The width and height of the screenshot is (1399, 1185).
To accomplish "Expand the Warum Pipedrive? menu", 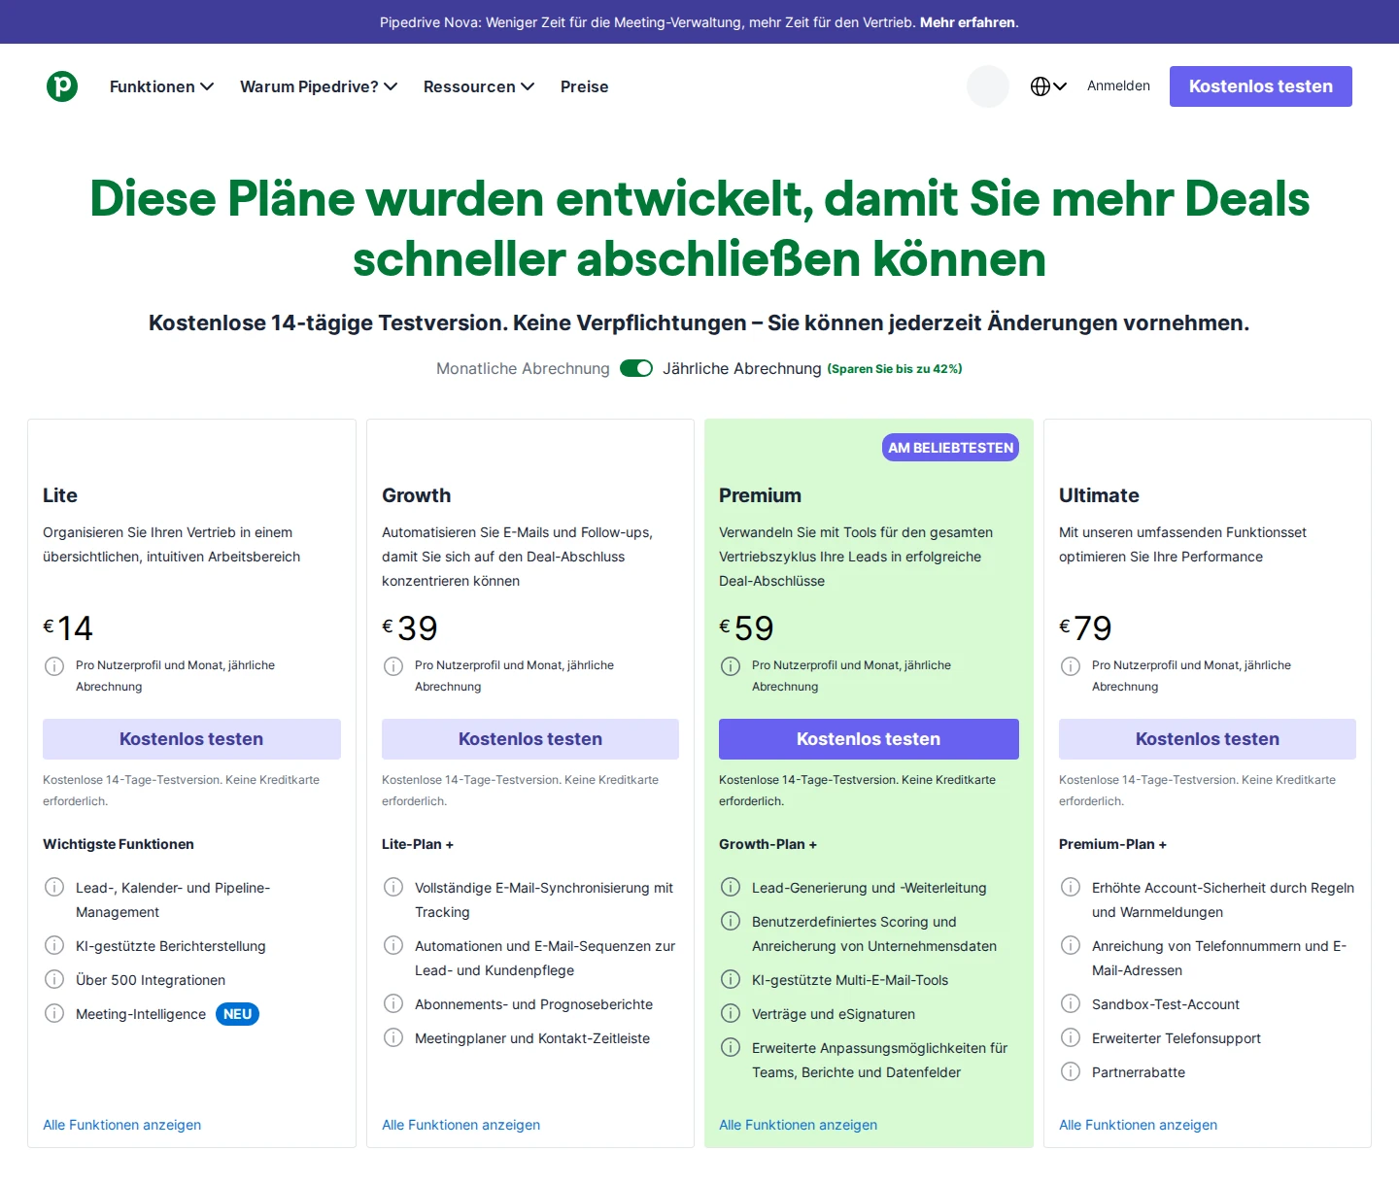I will 319,86.
